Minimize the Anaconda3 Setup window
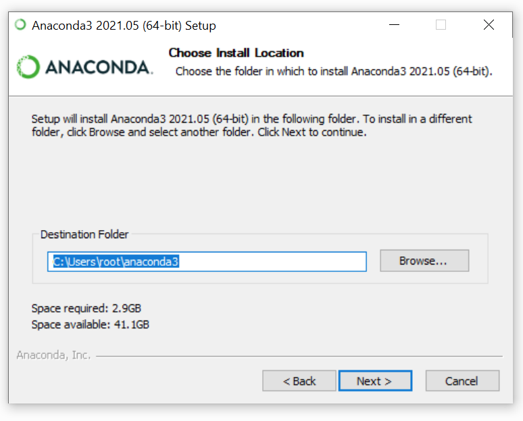The height and width of the screenshot is (421, 523). click(394, 25)
